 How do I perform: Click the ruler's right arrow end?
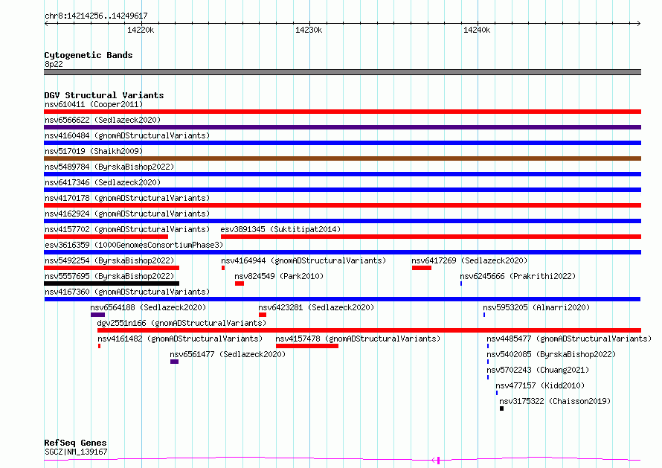(639, 24)
